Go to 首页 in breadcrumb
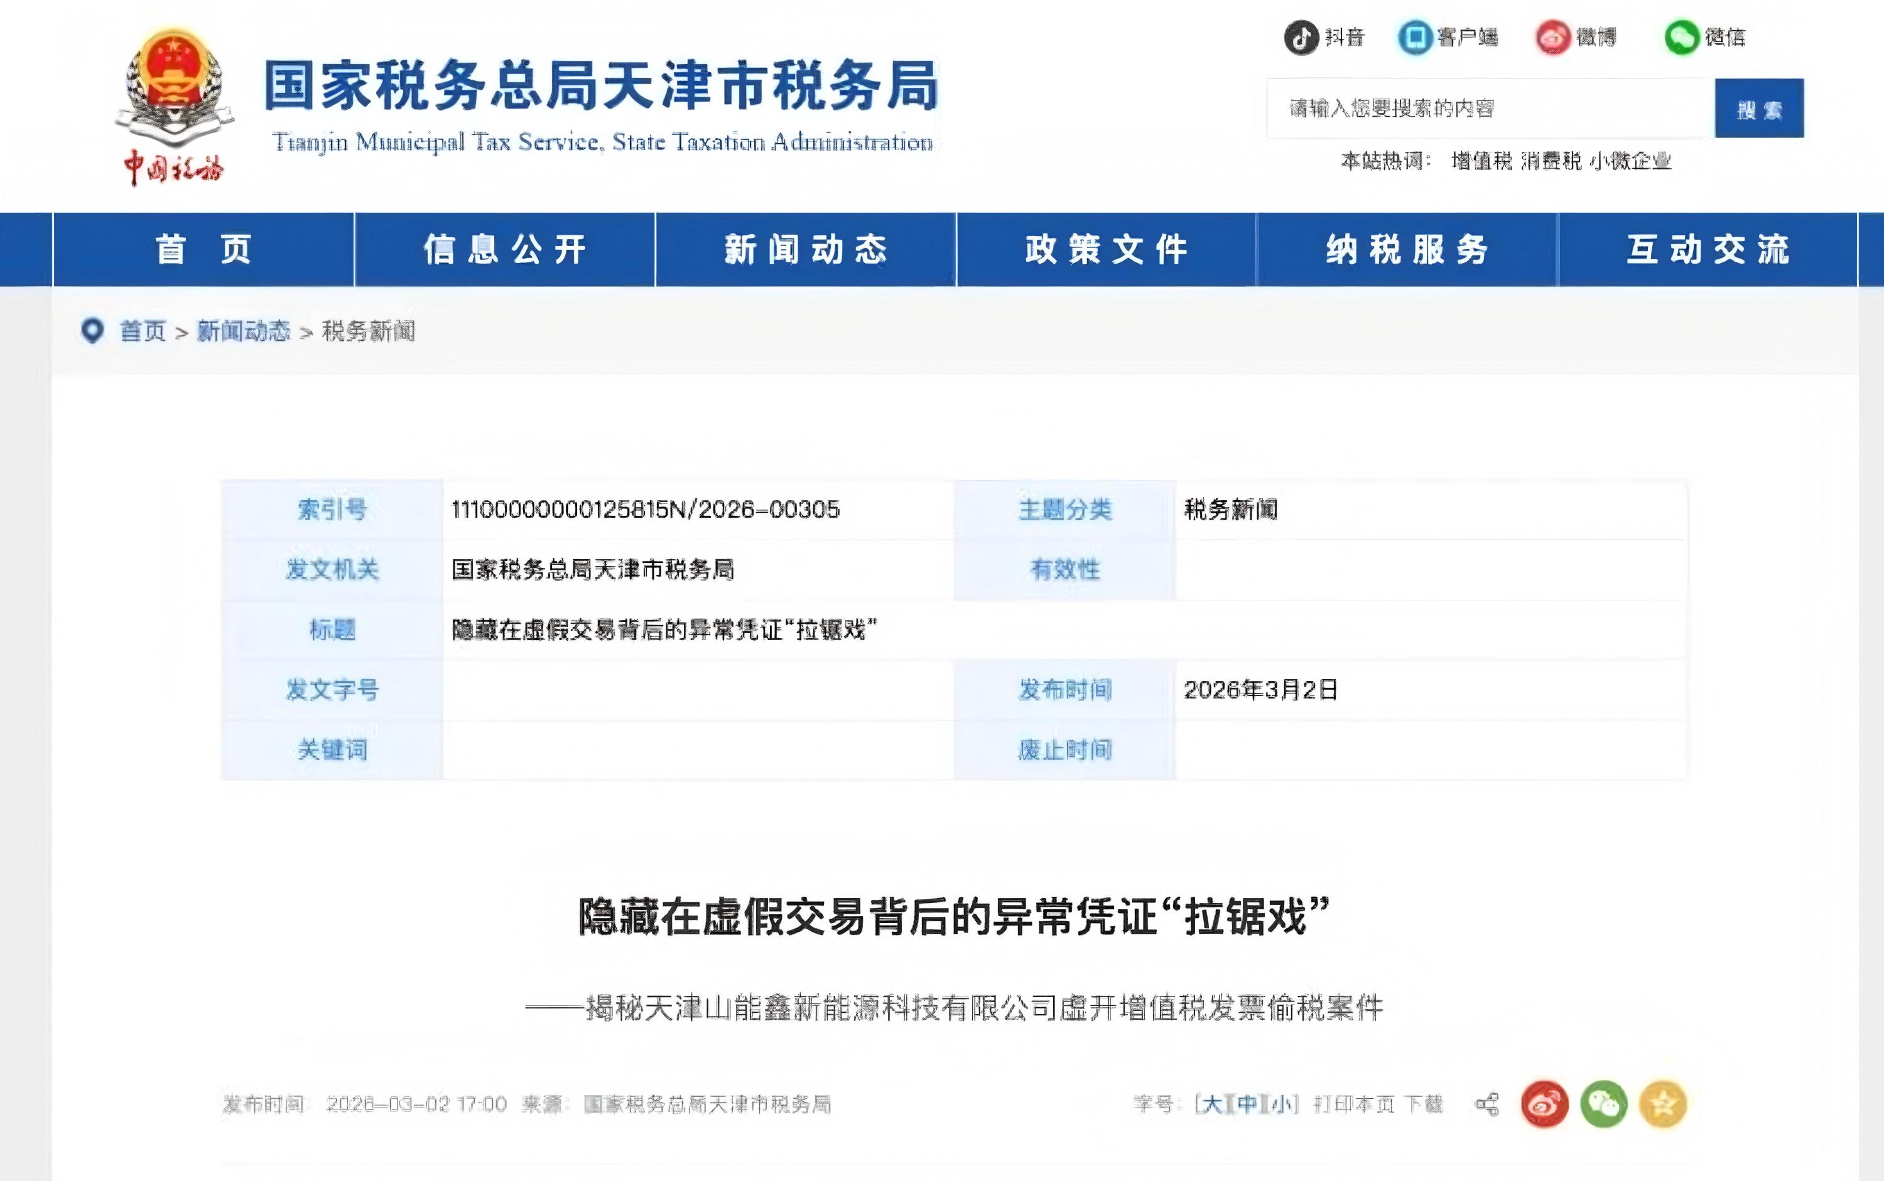 [143, 331]
